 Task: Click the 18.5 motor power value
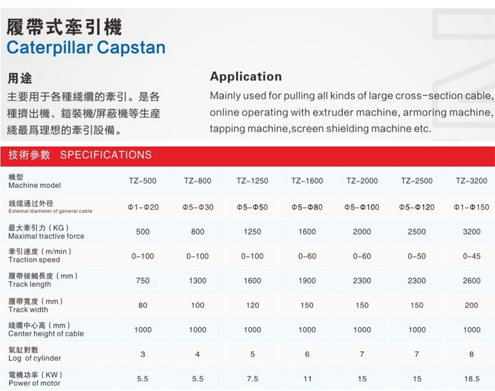(x=471, y=379)
